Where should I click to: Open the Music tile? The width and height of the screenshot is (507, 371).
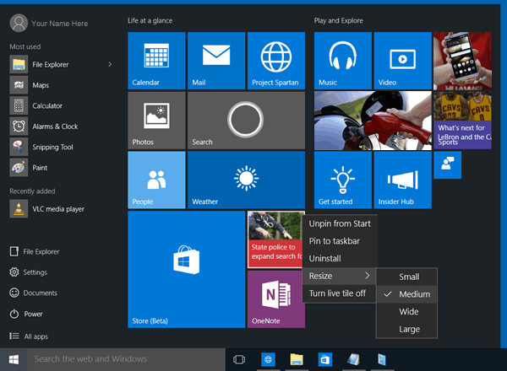343,61
